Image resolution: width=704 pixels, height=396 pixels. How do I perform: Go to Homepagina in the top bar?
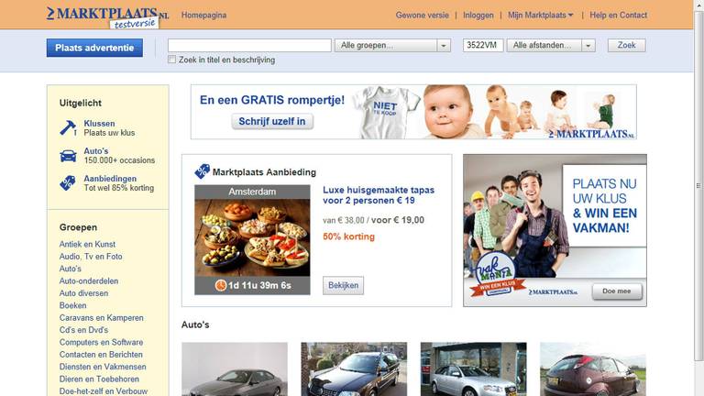pos(203,16)
